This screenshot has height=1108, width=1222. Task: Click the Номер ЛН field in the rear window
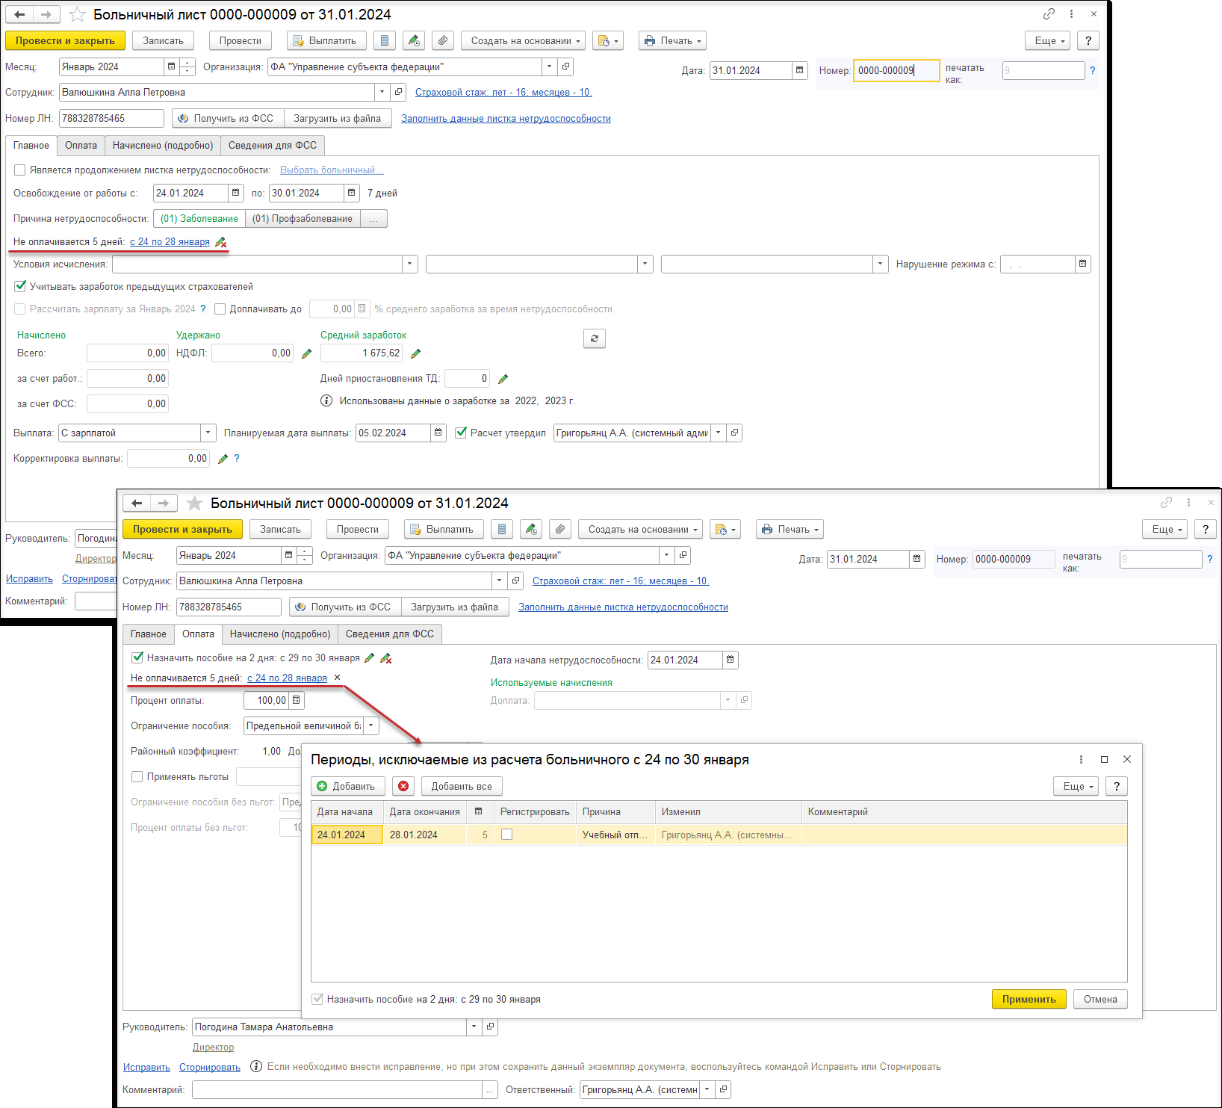click(x=111, y=118)
